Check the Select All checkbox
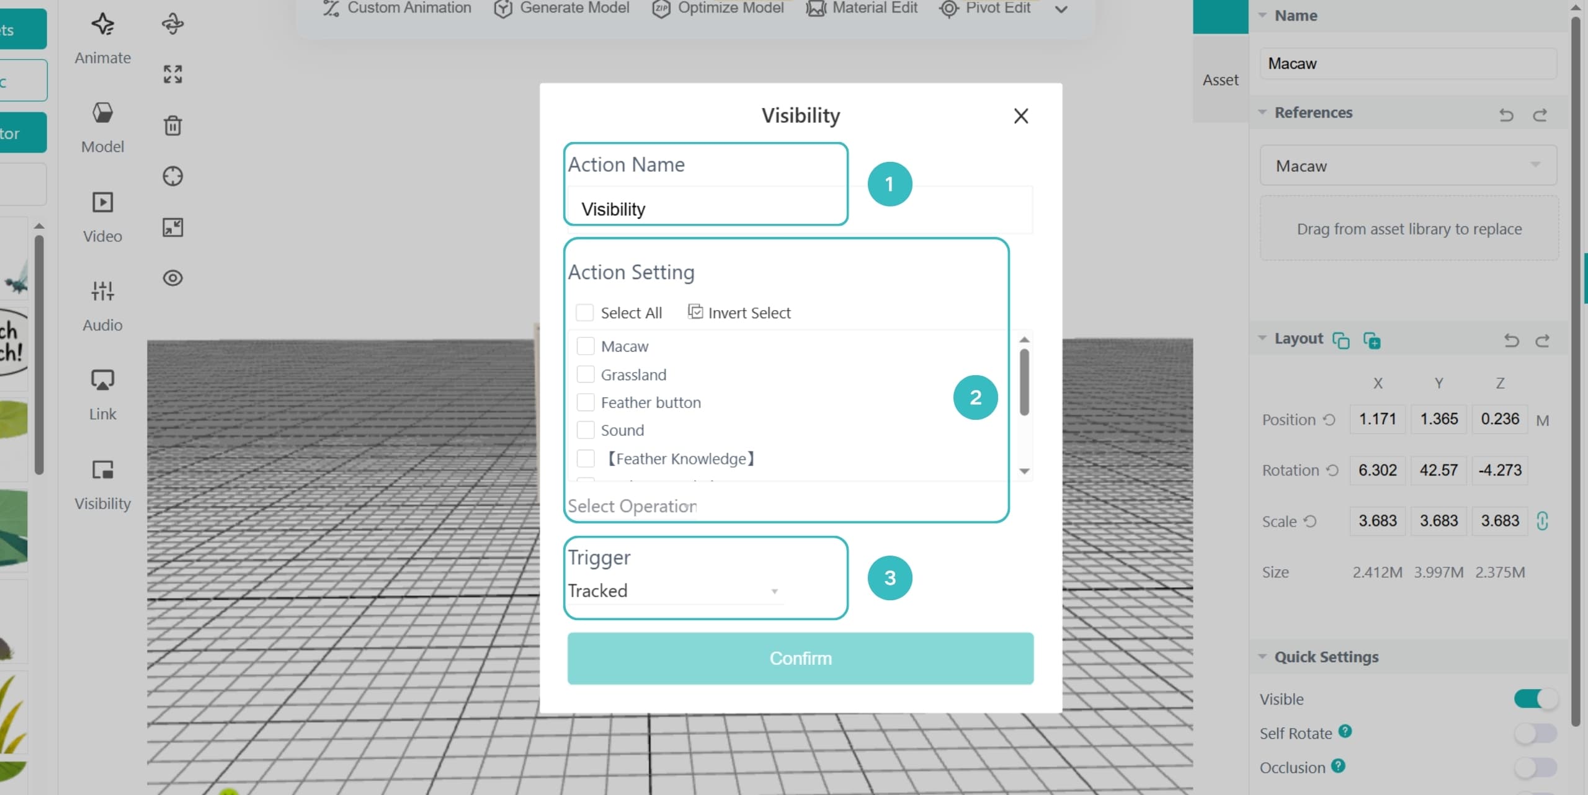This screenshot has height=795, width=1588. [584, 313]
